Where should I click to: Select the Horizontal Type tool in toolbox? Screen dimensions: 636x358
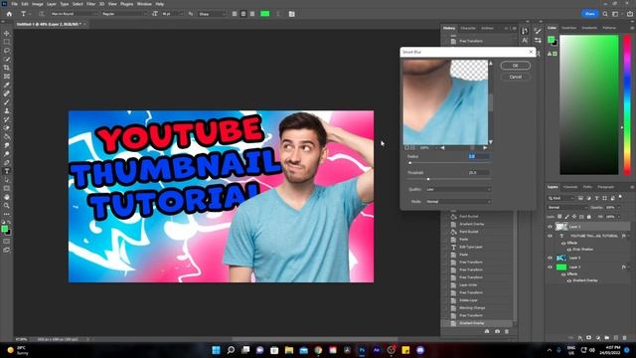pyautogui.click(x=7, y=171)
